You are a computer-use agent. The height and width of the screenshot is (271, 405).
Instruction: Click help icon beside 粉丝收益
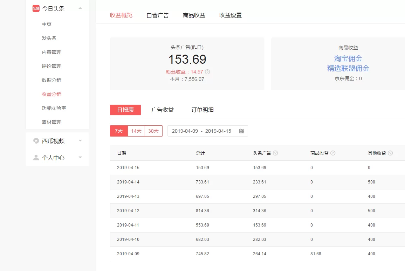(x=207, y=72)
